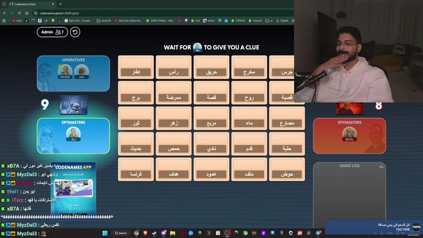
Task: Pick the word card ملف
Action: tap(249, 169)
